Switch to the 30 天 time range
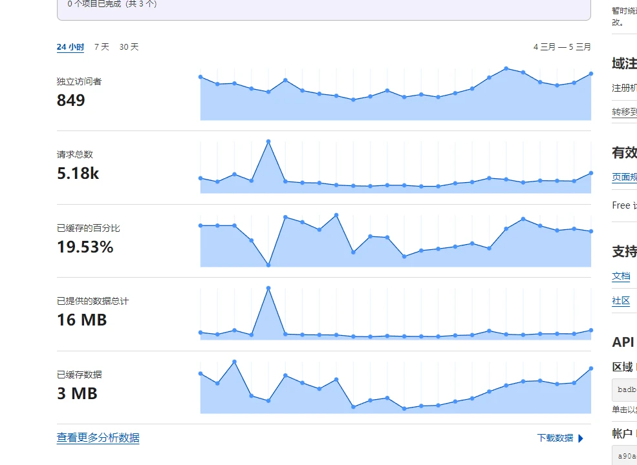 (x=129, y=47)
